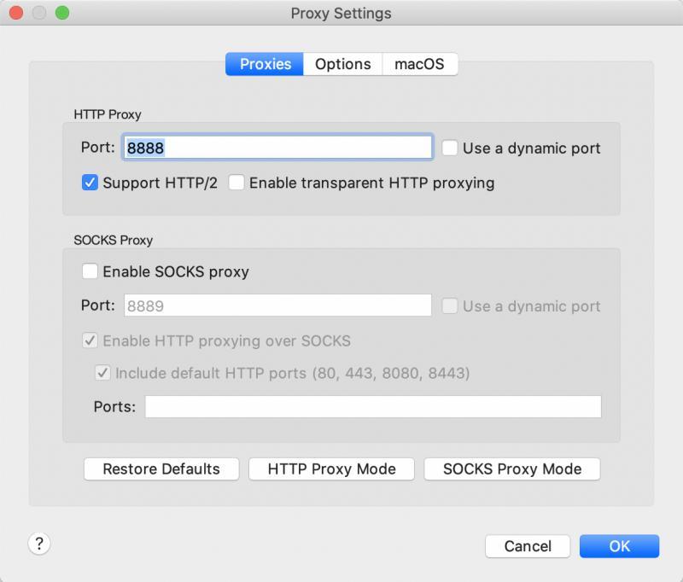Switch to the macOS tab
The width and height of the screenshot is (683, 582).
tap(419, 64)
